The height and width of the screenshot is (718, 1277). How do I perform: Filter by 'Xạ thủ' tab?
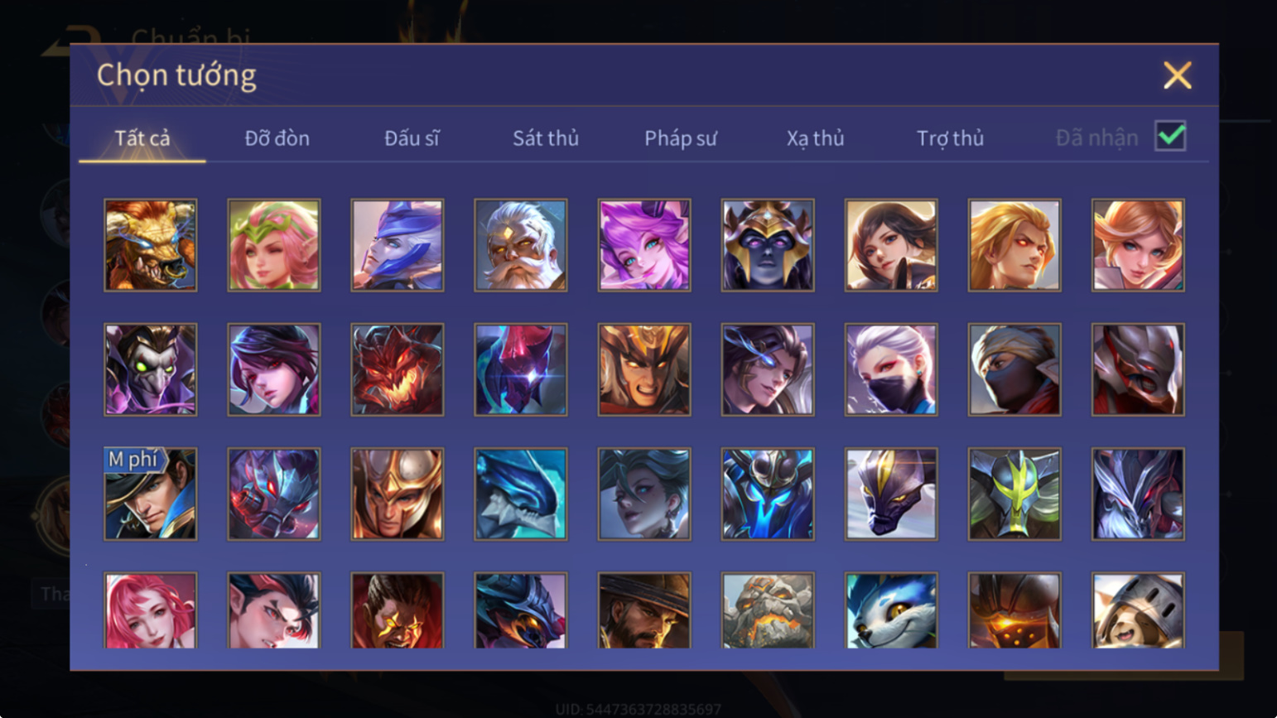pos(816,138)
